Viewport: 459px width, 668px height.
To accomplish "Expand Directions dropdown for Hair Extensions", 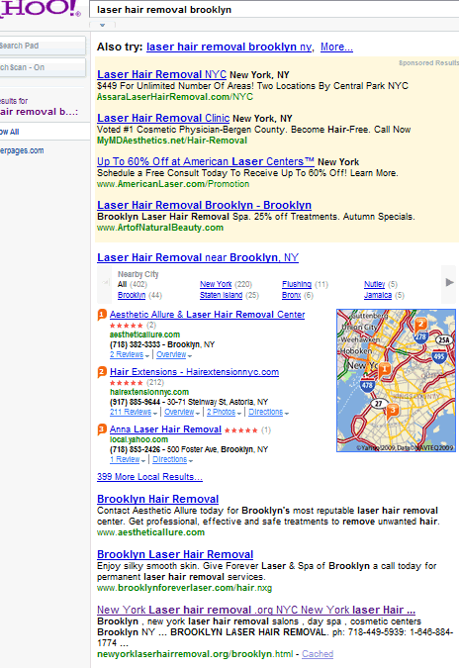I will (269, 412).
